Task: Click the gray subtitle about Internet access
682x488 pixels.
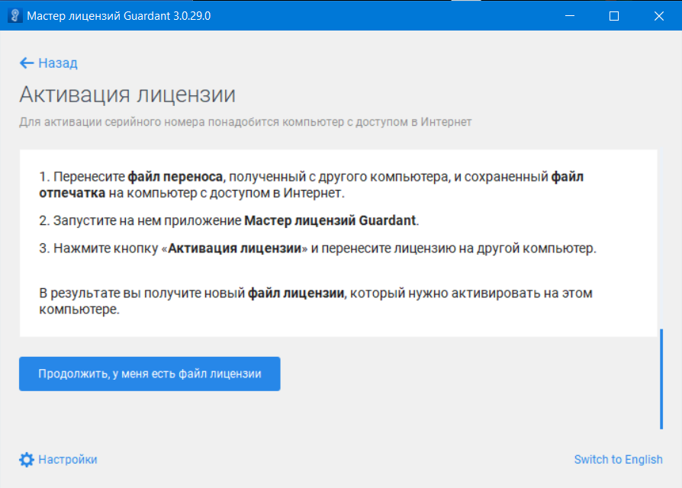Action: (245, 122)
